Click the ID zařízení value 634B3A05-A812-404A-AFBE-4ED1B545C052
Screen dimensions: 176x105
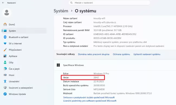coord(115,34)
